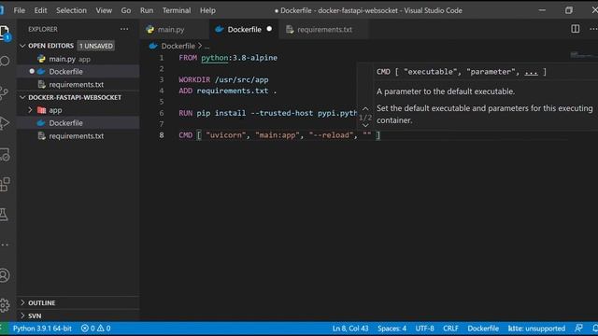Open the View menu
The height and width of the screenshot is (336, 598).
point(104,10)
